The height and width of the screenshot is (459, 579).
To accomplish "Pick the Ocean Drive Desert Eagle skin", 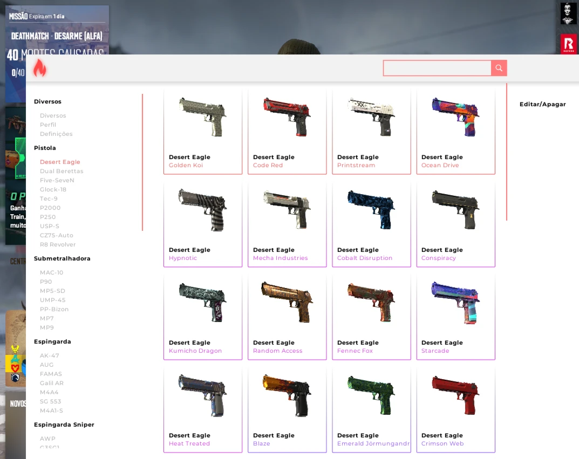I will point(455,131).
